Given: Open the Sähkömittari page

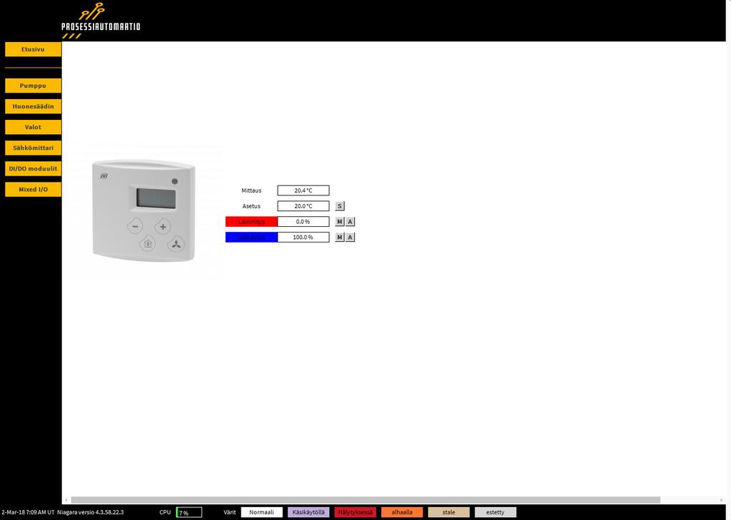Looking at the screenshot, I should (33, 148).
